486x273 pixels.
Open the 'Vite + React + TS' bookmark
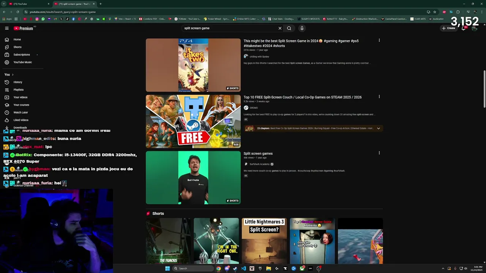(125, 19)
